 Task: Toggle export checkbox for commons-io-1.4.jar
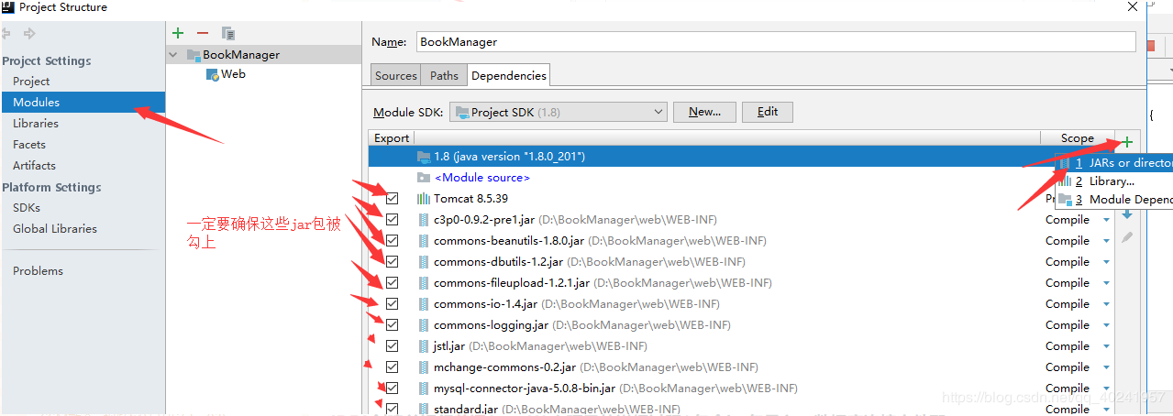click(393, 303)
